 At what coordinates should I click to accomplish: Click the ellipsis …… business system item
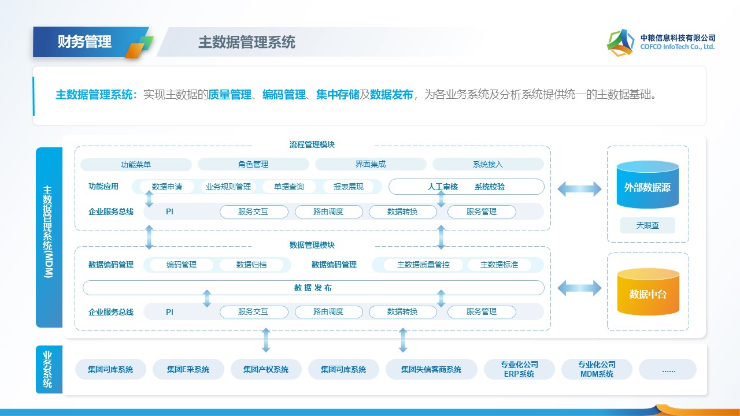(x=668, y=369)
